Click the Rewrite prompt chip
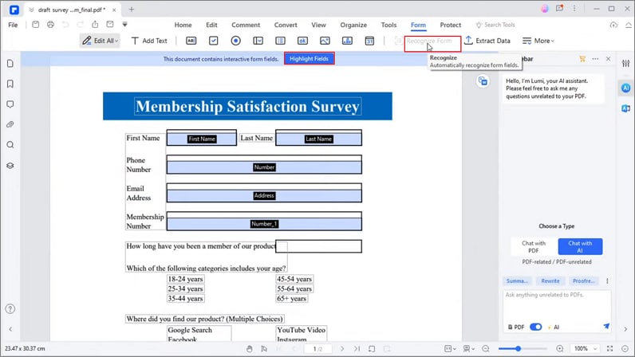Viewport: 635px width, 357px height. 550,281
